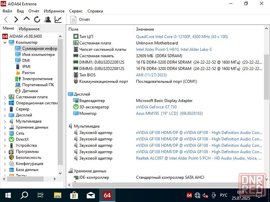Click the muted volume tray icon
This screenshot has height=202, width=270.
pos(205,195)
